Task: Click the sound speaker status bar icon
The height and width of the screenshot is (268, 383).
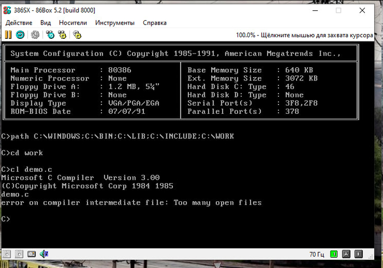Action: coord(44,254)
